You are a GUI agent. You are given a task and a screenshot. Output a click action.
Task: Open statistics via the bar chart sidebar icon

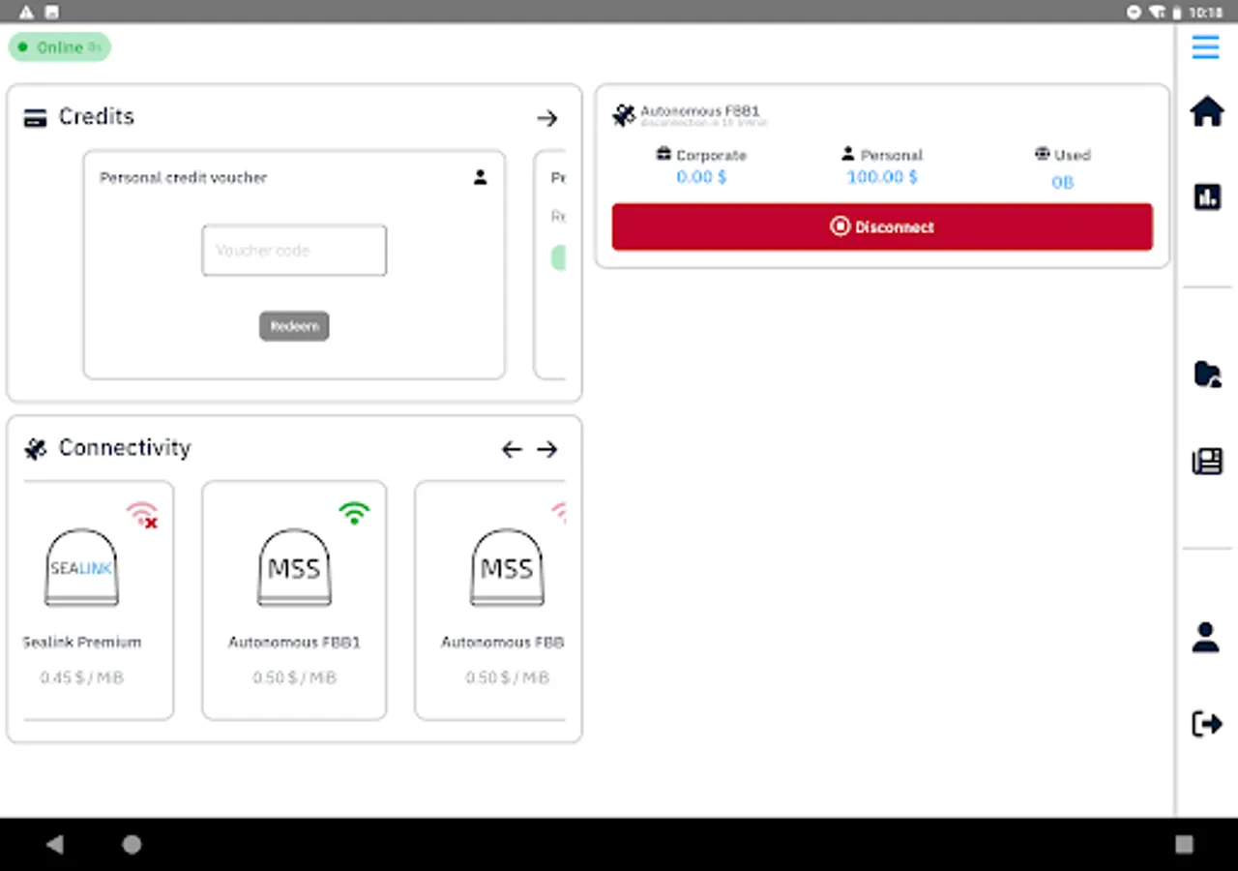click(1206, 197)
